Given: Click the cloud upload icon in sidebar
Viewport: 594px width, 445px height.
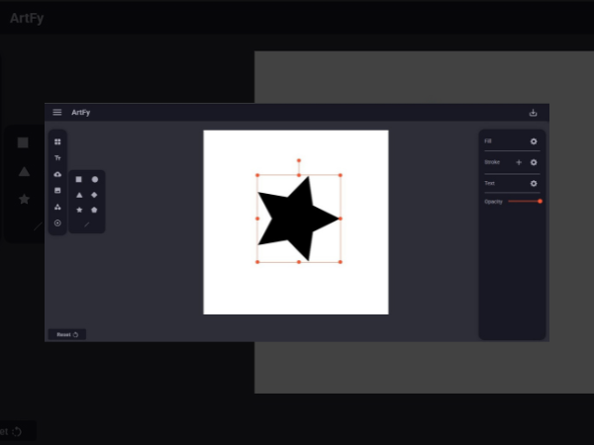Looking at the screenshot, I should click(57, 174).
